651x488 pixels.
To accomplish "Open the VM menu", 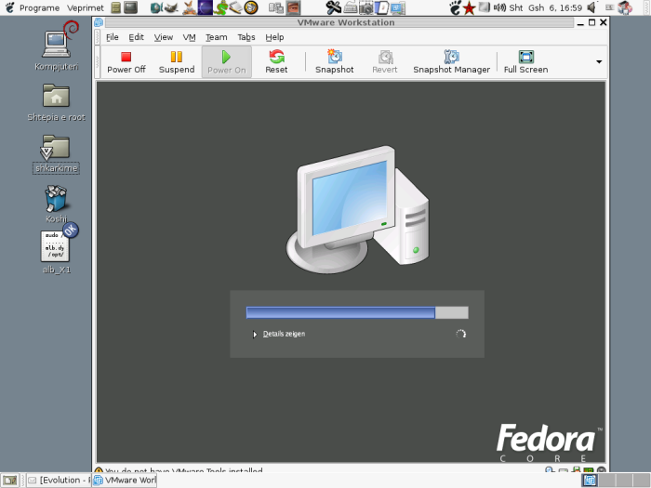I will [190, 37].
